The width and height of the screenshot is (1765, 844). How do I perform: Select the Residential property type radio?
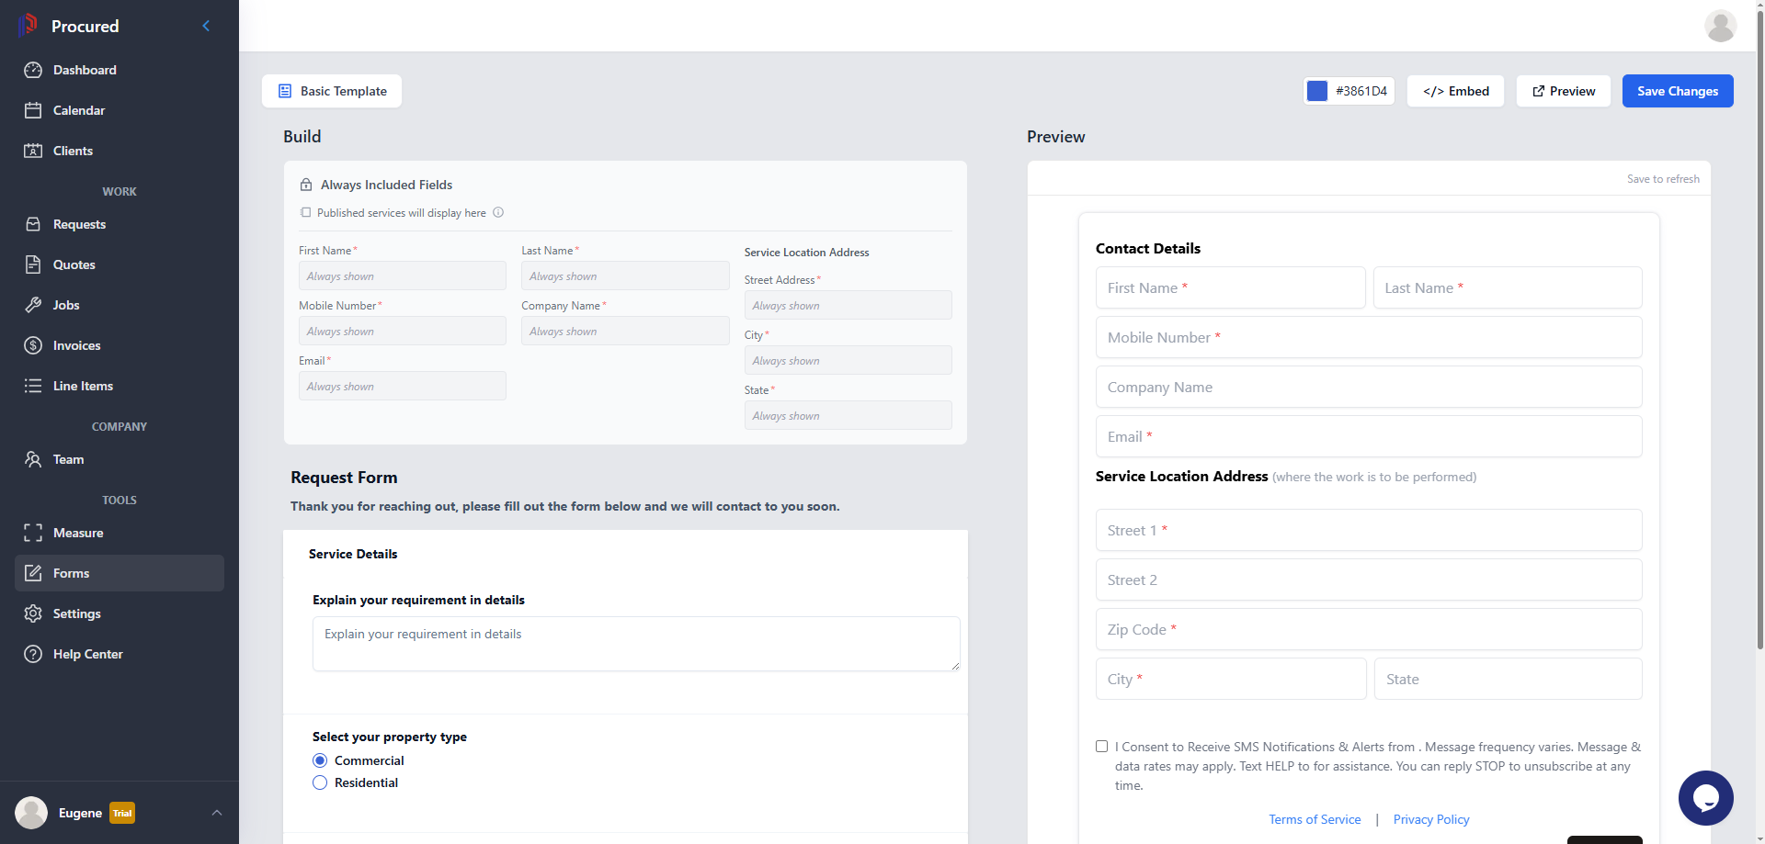[320, 782]
